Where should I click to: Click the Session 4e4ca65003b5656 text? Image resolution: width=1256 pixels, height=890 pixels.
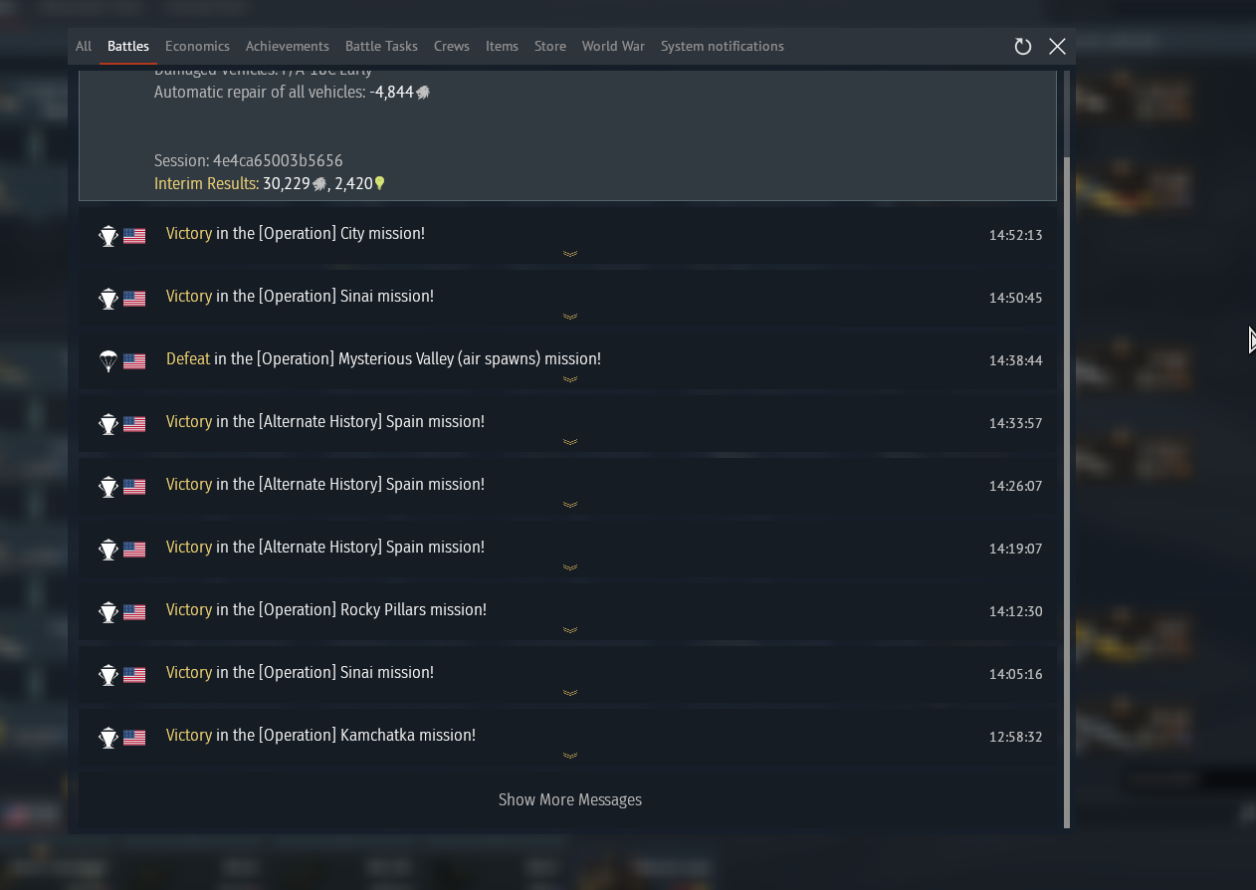click(249, 160)
